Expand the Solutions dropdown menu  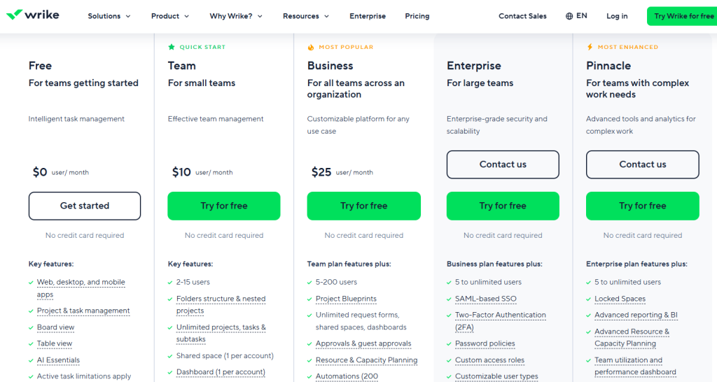click(x=109, y=16)
